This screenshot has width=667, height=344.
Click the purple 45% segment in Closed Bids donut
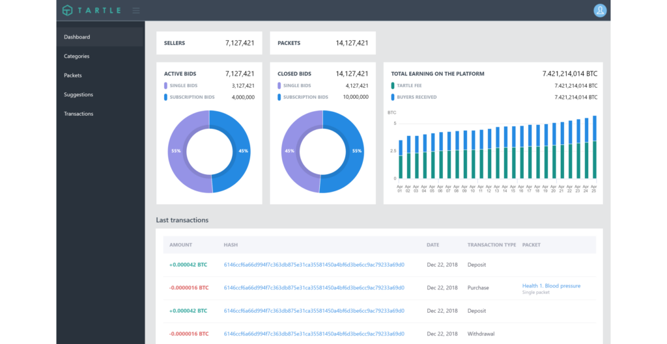(290, 151)
